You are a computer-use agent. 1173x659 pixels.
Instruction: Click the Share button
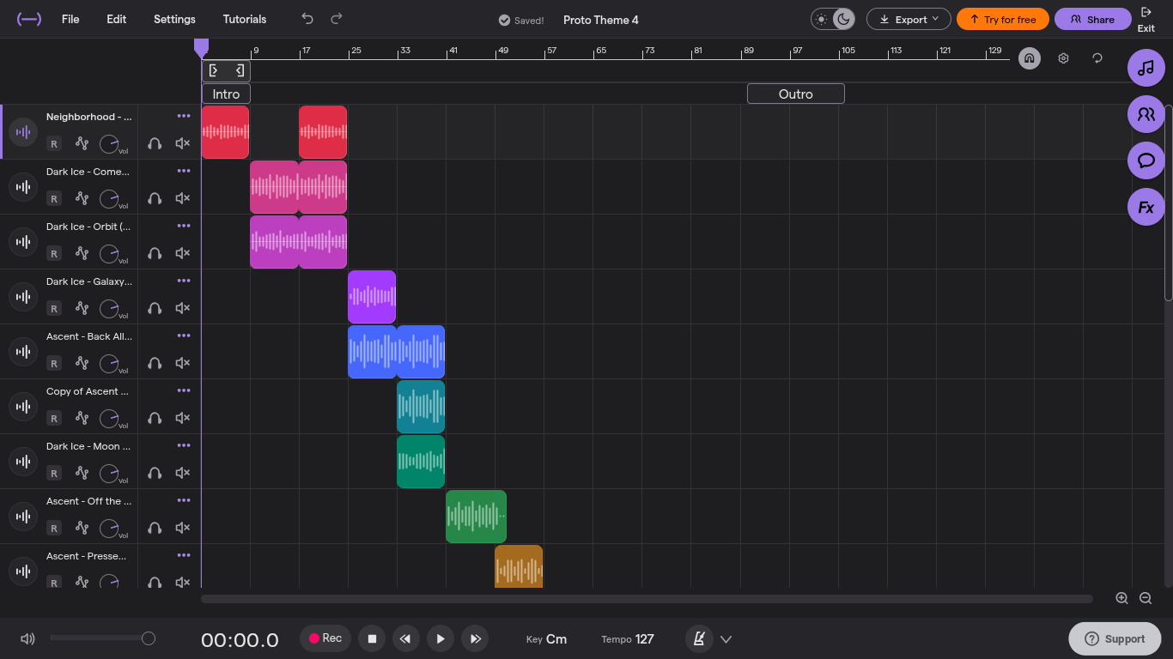point(1092,19)
